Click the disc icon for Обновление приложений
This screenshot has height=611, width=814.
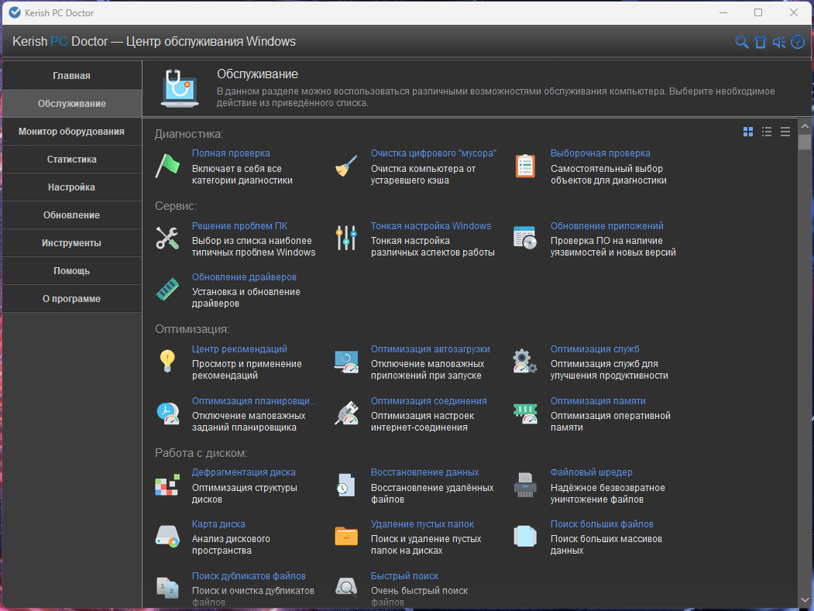click(525, 239)
